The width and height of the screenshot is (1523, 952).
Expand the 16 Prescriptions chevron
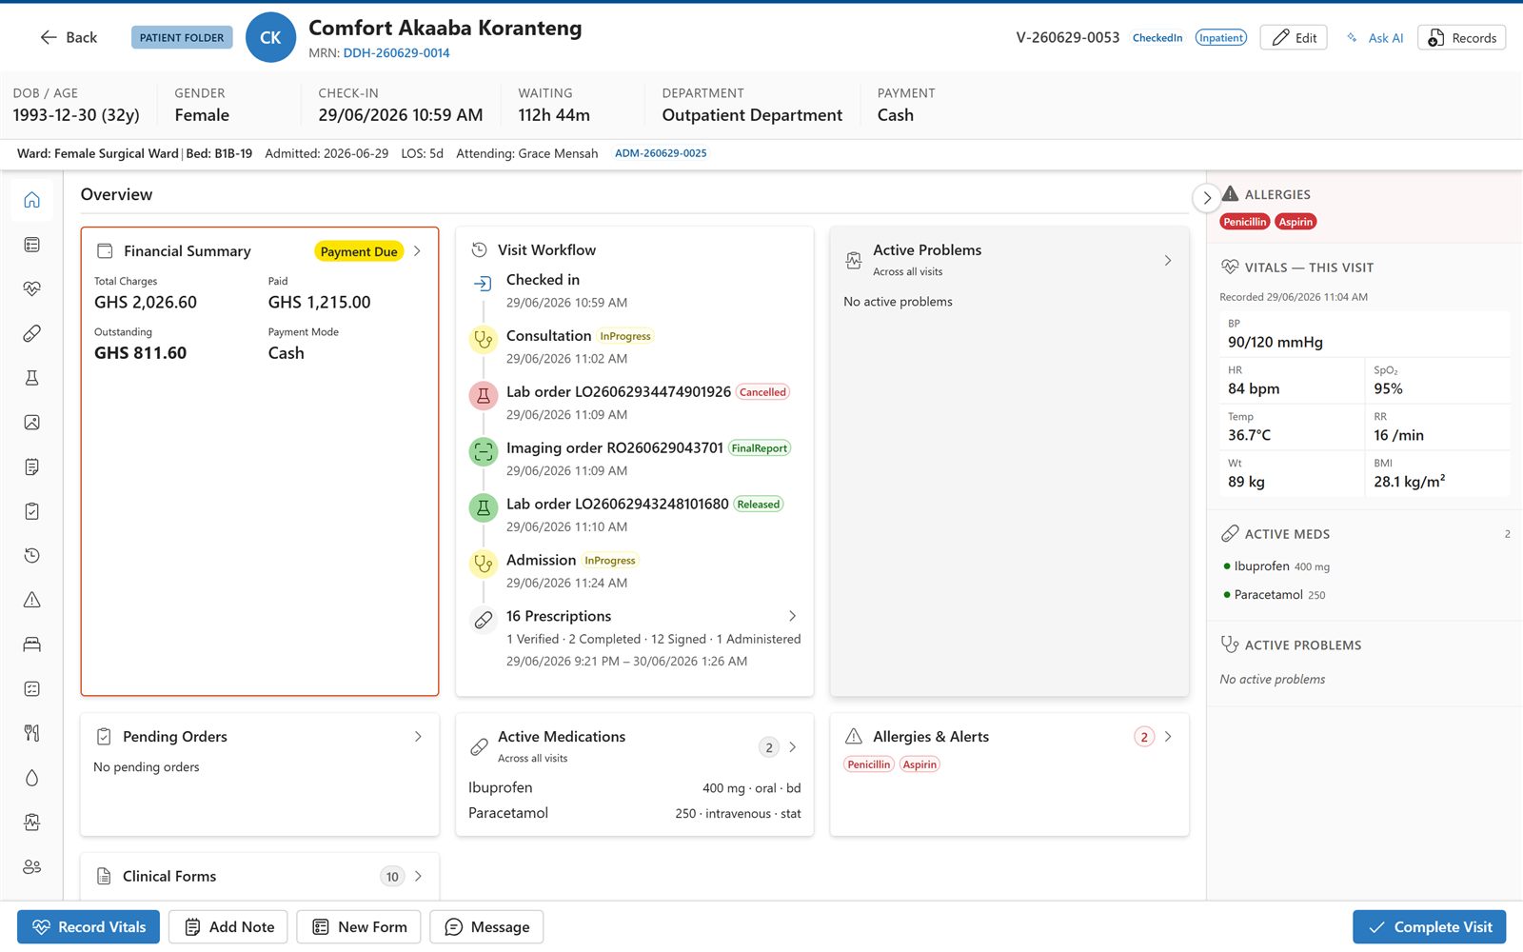[x=792, y=616]
